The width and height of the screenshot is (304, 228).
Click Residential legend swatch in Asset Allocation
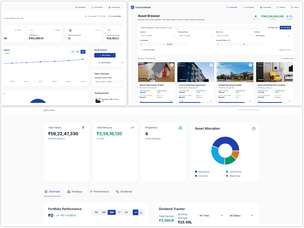tap(196, 172)
